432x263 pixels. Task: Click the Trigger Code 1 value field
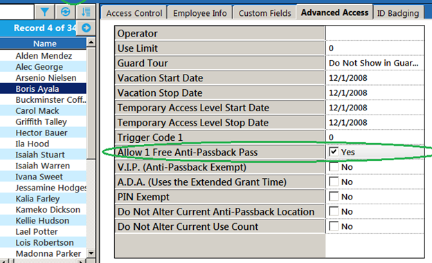[x=375, y=137]
